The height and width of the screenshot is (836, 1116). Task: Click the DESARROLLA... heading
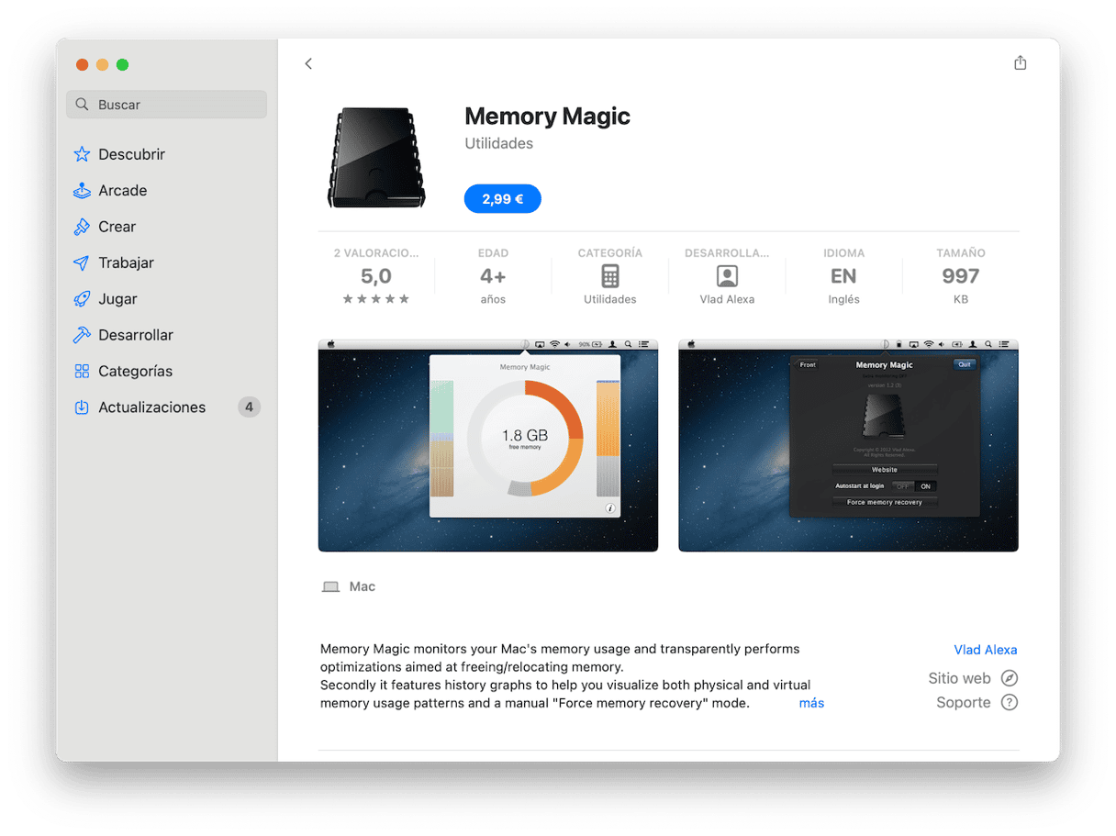coord(727,253)
